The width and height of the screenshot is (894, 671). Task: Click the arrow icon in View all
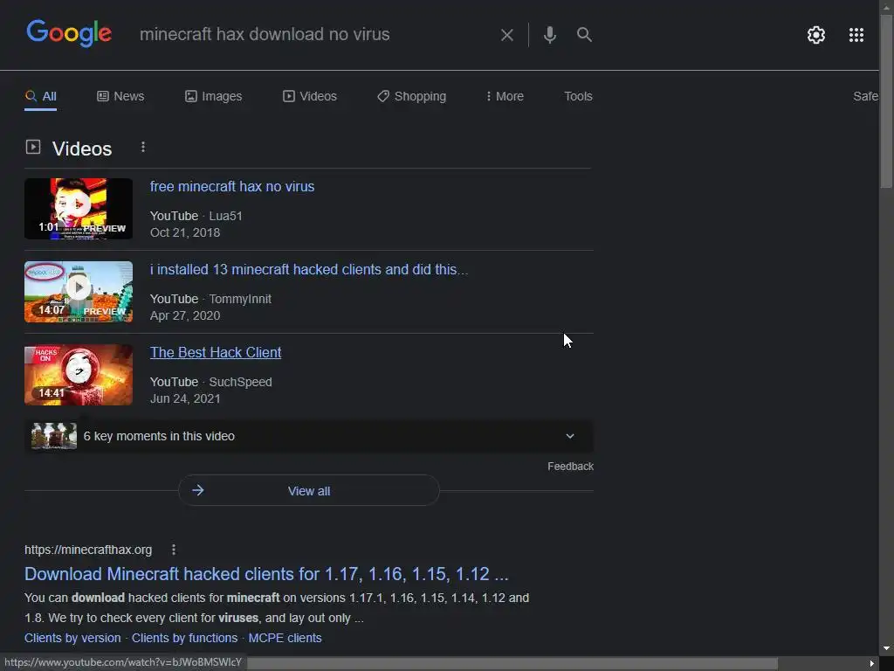tap(198, 490)
